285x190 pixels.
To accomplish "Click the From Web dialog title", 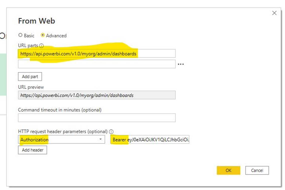I will (x=37, y=21).
